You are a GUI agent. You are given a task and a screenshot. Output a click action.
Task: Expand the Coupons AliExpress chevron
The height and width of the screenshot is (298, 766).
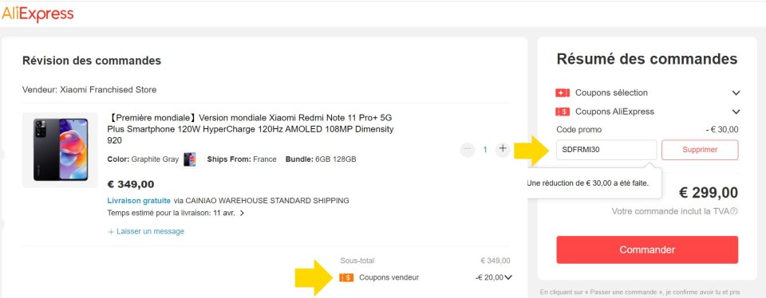point(736,112)
